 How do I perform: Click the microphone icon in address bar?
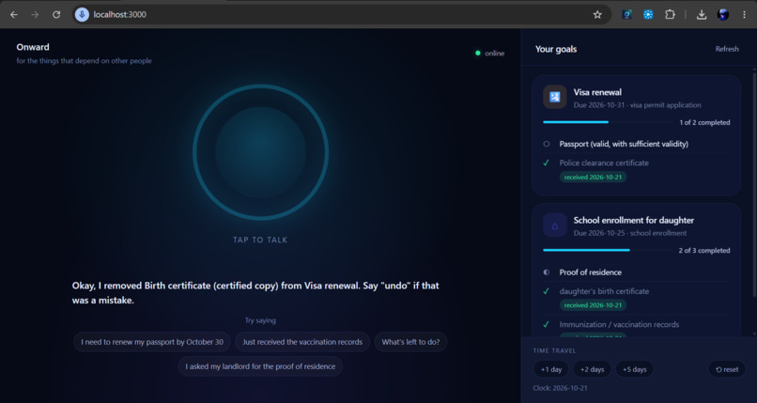[x=82, y=14]
